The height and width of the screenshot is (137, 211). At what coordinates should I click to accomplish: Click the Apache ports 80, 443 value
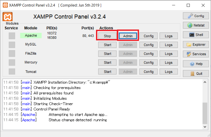click(x=88, y=36)
